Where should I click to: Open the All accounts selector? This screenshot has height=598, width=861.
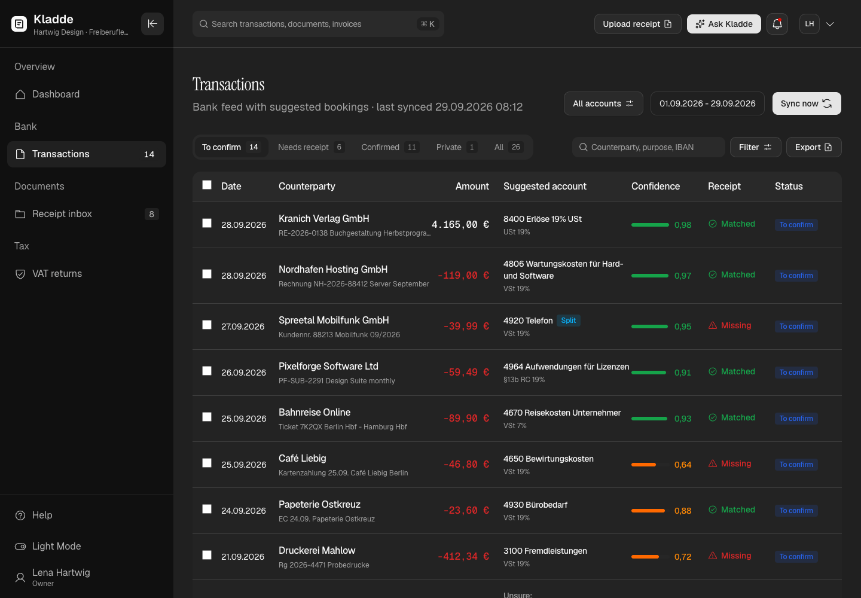point(603,103)
